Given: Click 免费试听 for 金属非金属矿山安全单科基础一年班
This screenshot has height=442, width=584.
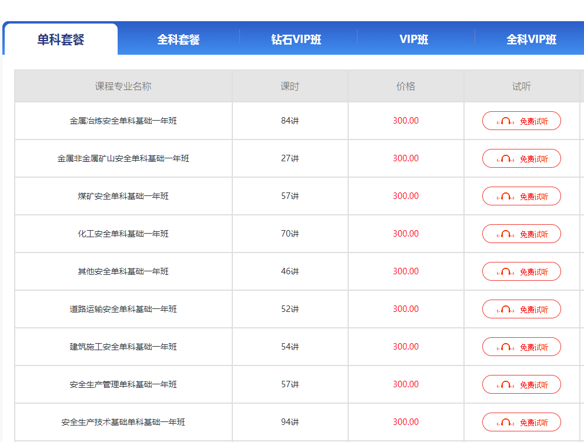Looking at the screenshot, I should [x=522, y=158].
